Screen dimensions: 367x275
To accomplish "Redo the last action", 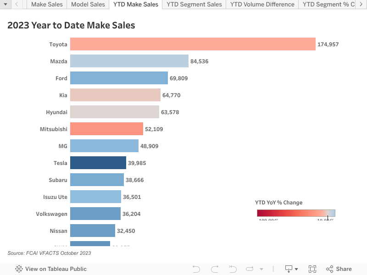I will [215, 269].
